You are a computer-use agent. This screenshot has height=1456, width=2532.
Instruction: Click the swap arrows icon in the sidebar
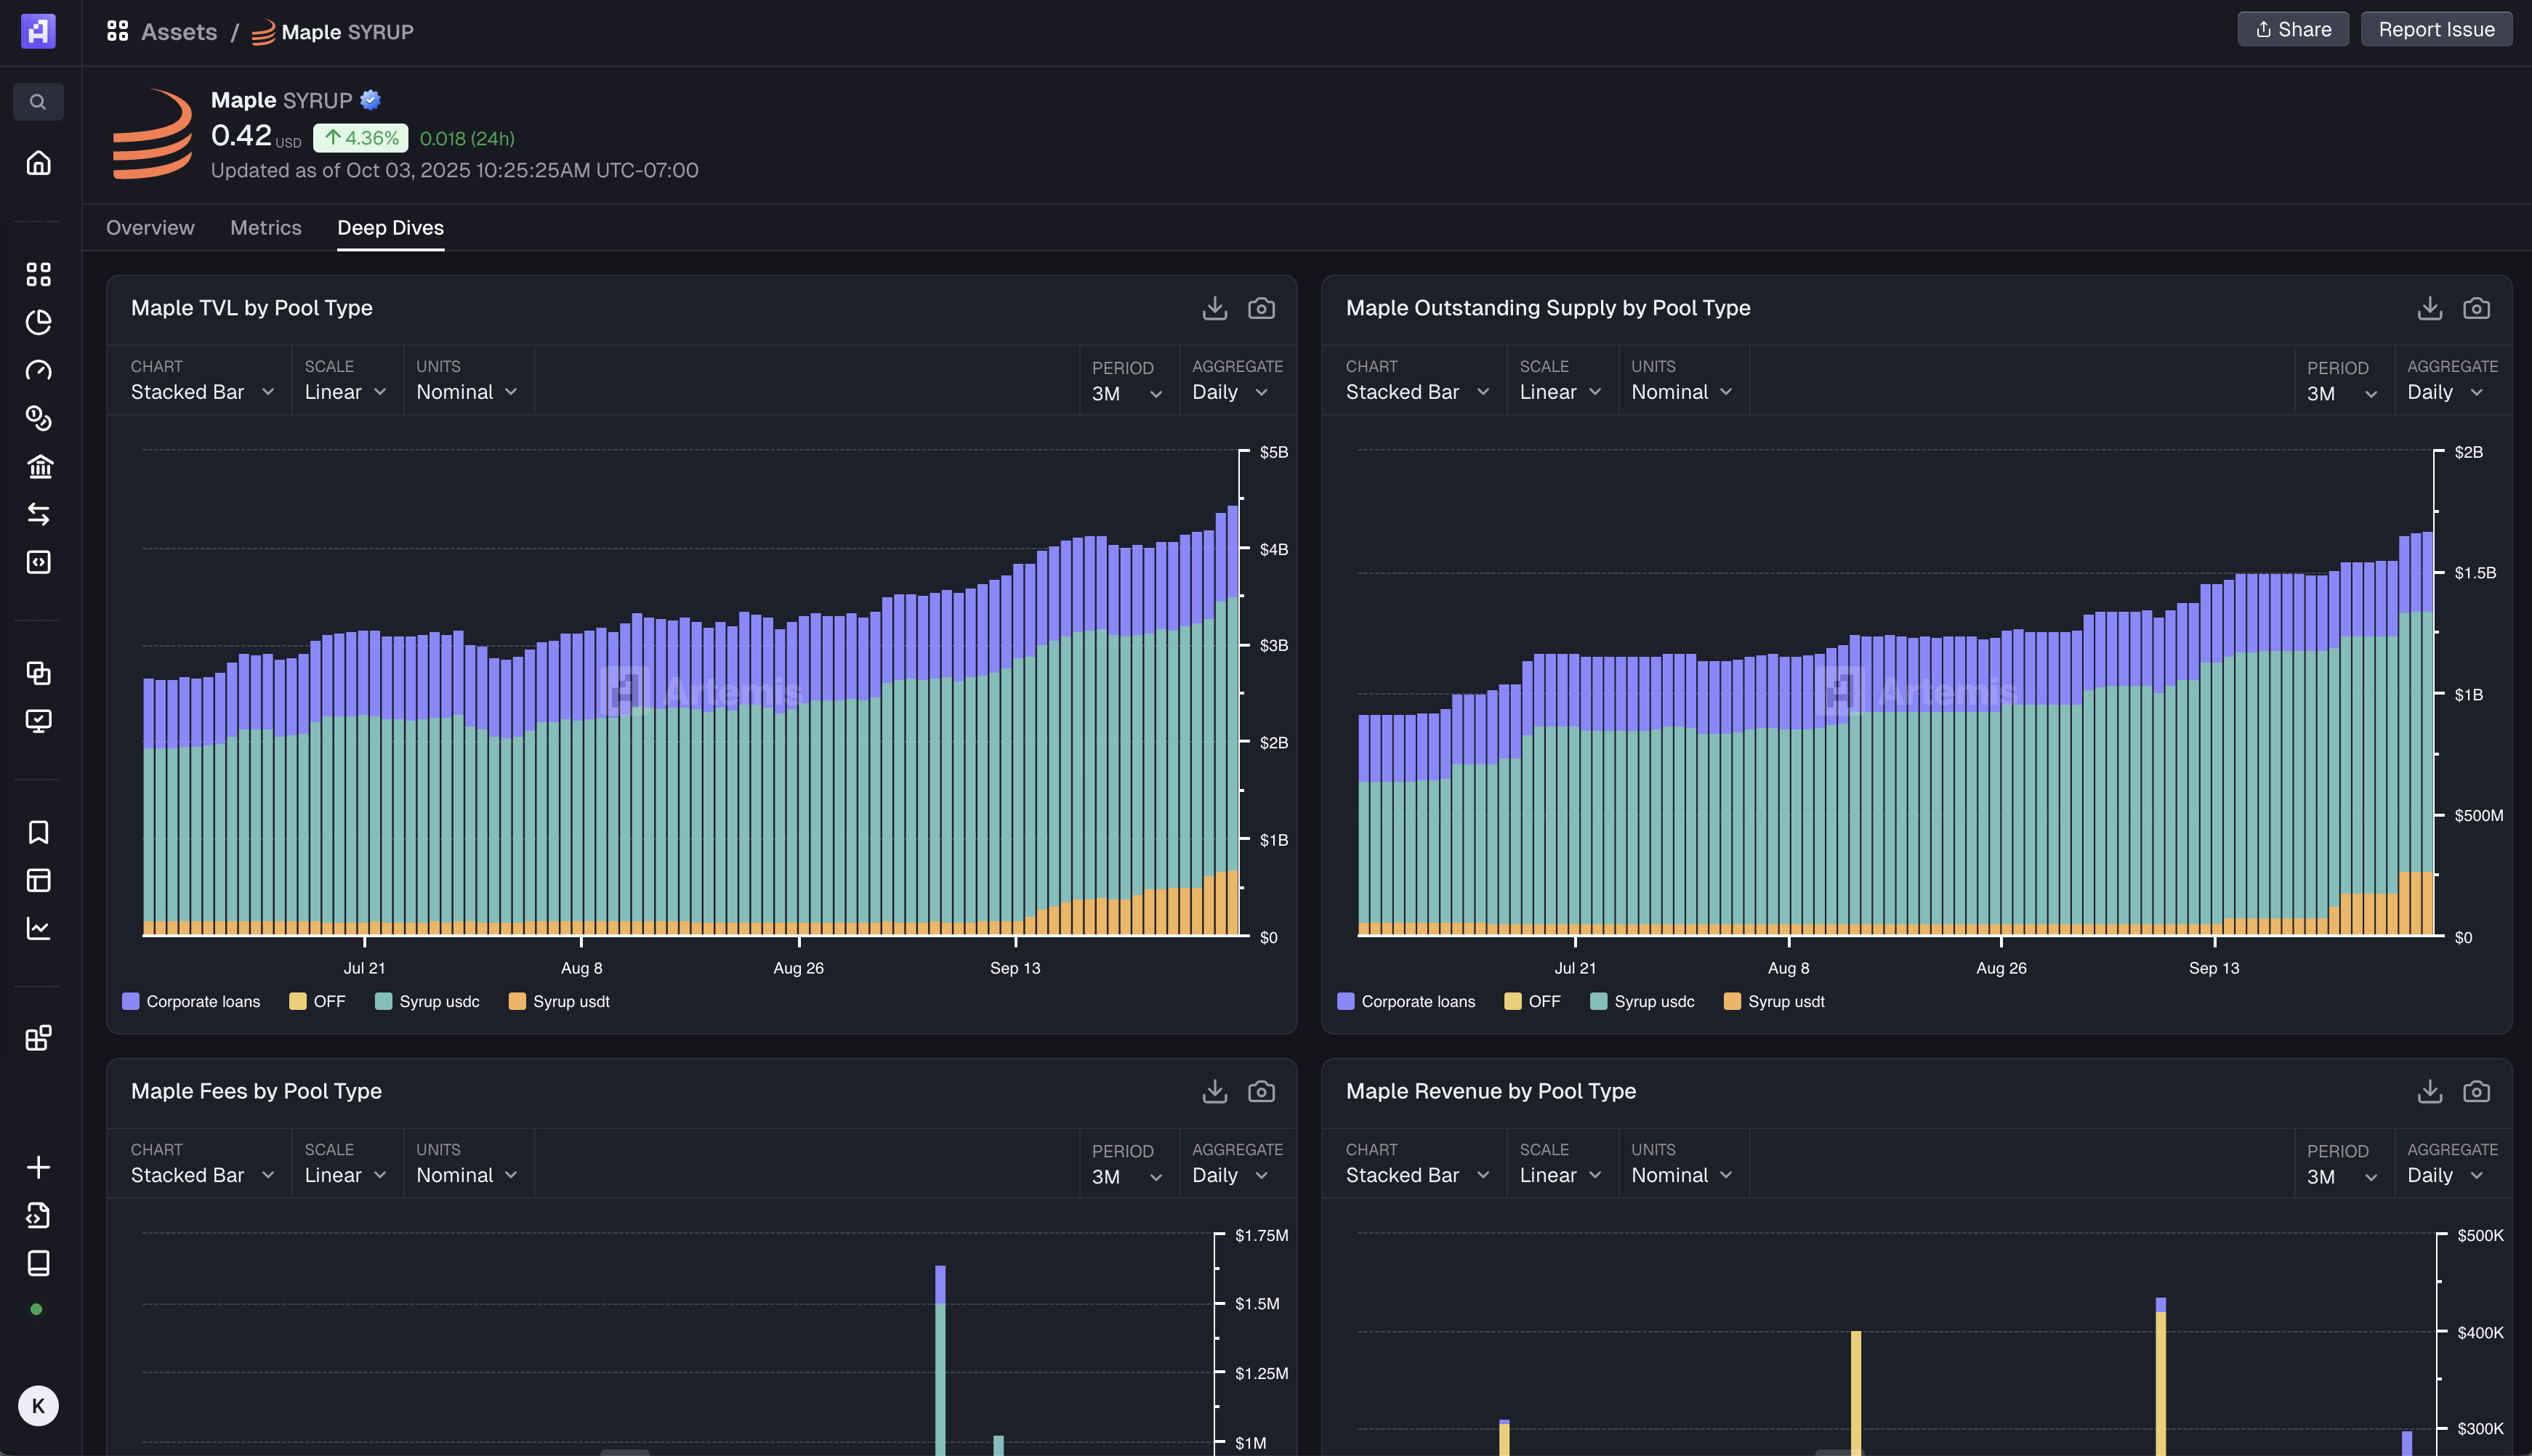pos(38,514)
